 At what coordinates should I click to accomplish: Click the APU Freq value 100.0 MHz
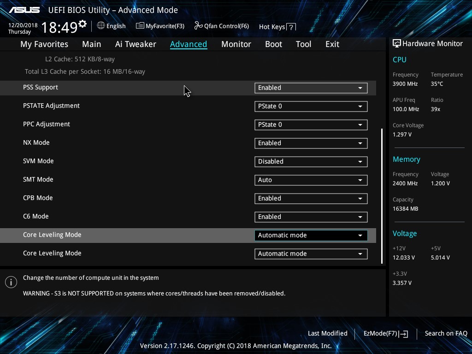tap(406, 109)
